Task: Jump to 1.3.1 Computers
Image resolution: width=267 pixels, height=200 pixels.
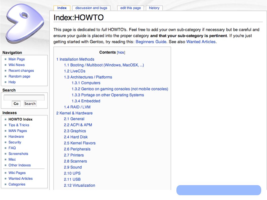Action: 86,83
